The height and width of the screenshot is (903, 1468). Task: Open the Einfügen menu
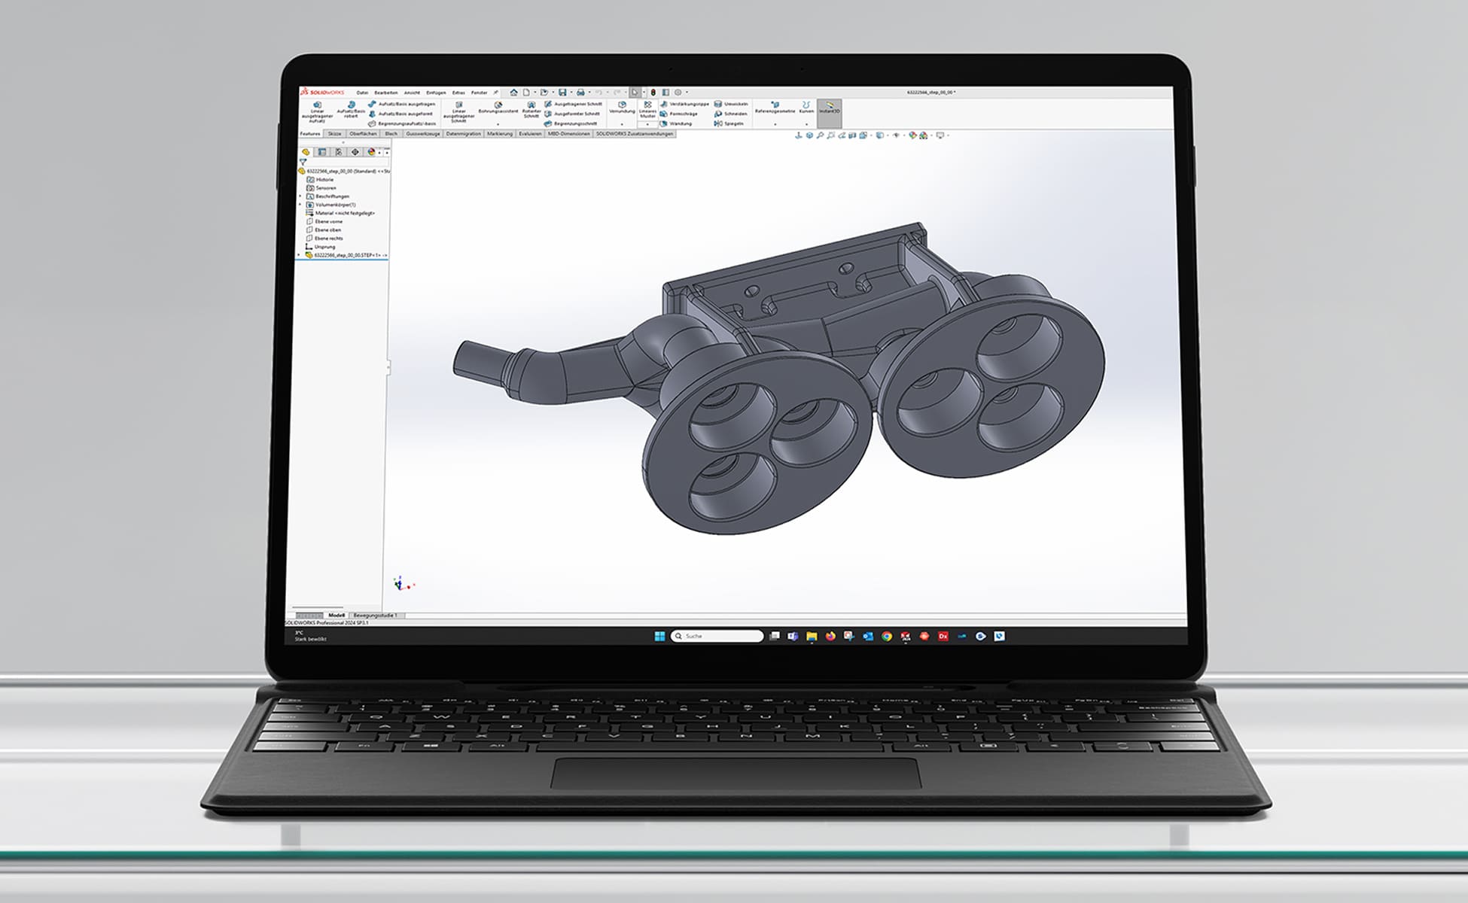click(x=436, y=93)
